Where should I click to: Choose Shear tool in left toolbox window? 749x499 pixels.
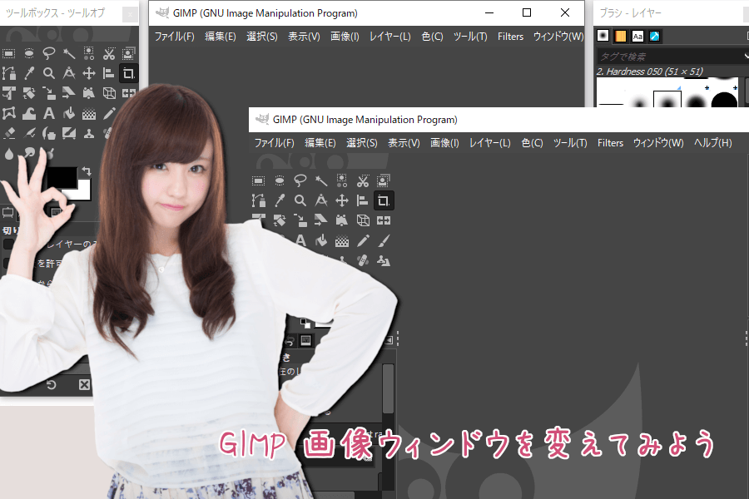tap(69, 93)
